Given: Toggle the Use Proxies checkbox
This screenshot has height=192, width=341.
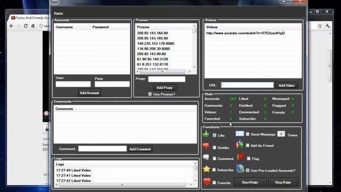Looking at the screenshot, I should tap(150, 94).
